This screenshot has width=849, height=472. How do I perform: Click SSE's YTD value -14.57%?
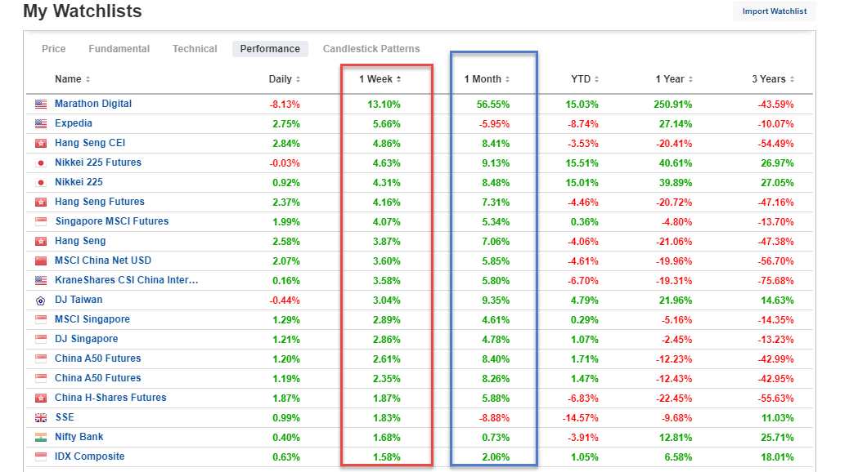pyautogui.click(x=580, y=418)
